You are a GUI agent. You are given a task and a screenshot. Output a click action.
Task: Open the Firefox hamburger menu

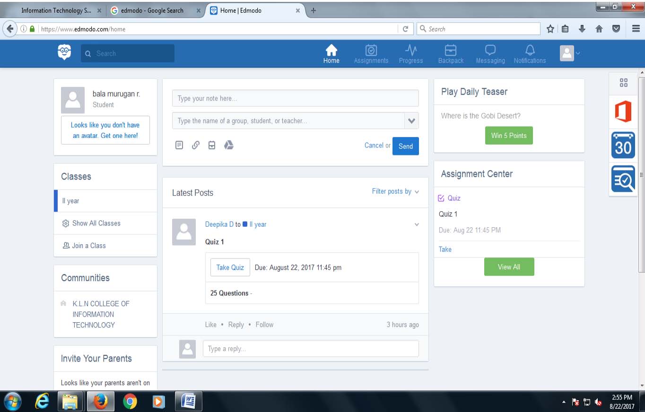(x=636, y=29)
